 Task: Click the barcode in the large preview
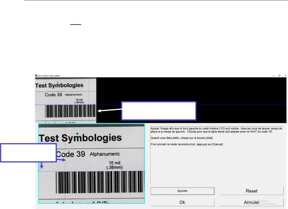(100, 182)
